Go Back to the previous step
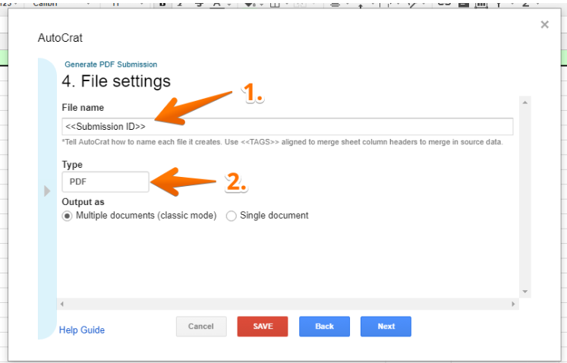The height and width of the screenshot is (363, 567). coord(324,327)
